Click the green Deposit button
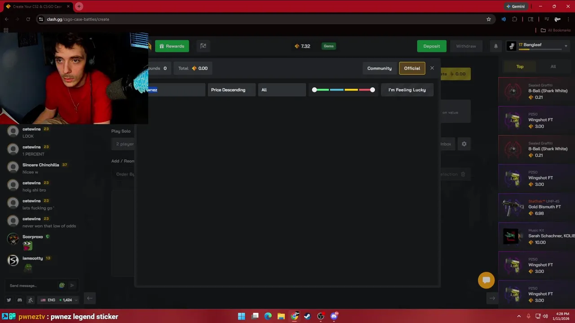 432,46
